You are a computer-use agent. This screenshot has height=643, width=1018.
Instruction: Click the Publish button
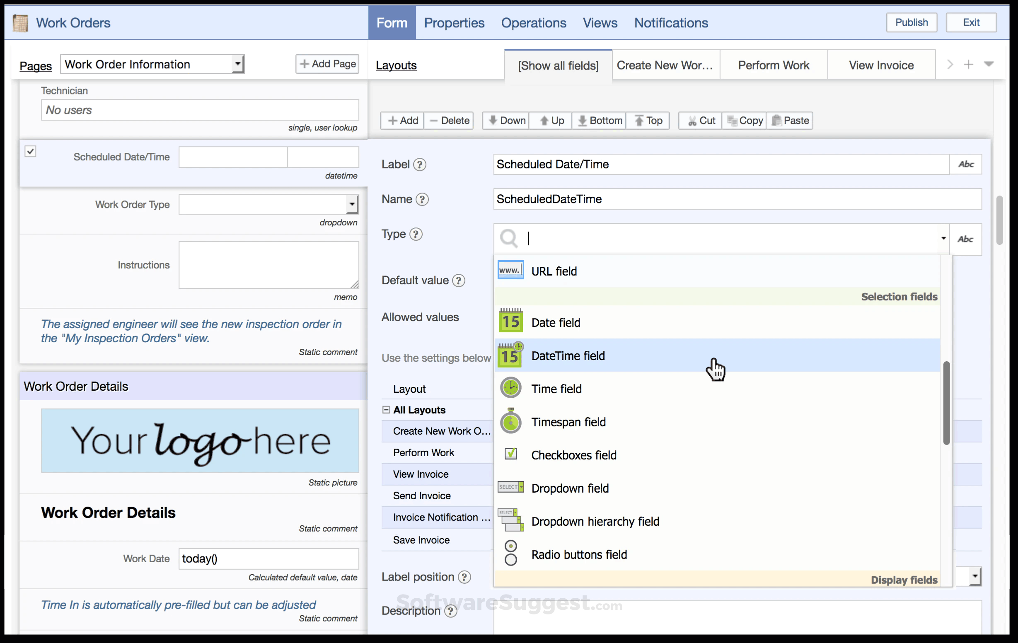[911, 22]
